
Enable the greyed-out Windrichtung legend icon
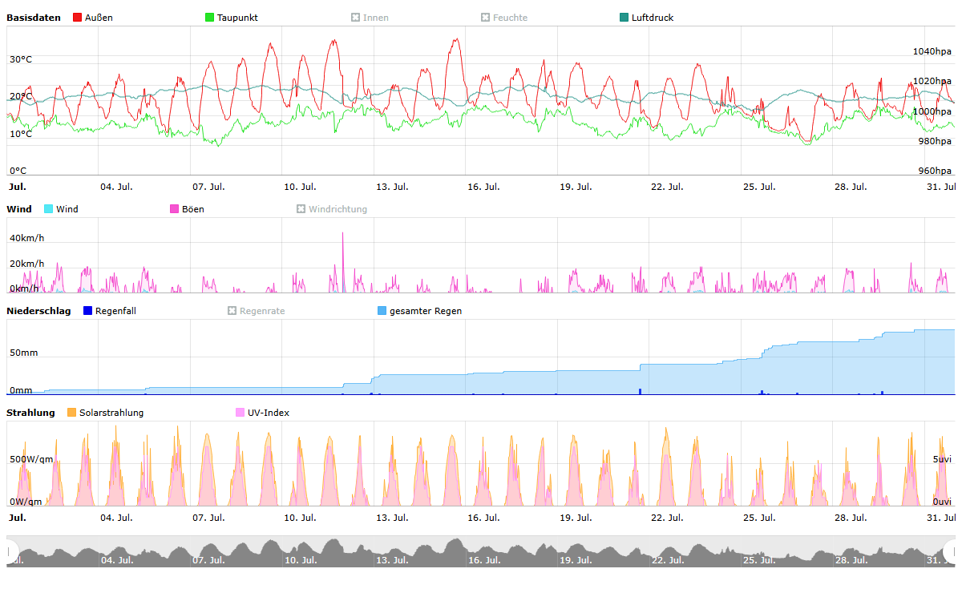coord(301,209)
